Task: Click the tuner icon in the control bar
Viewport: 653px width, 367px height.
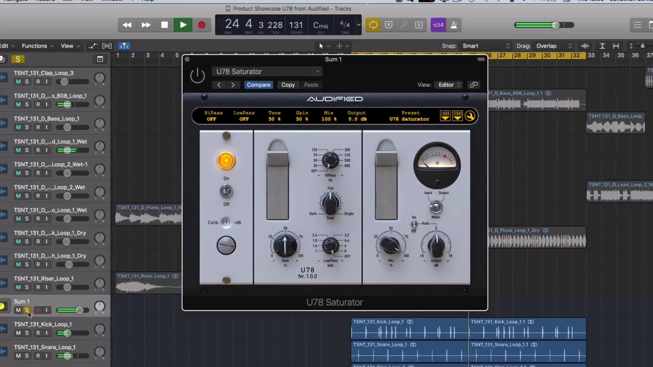Action: (404, 25)
